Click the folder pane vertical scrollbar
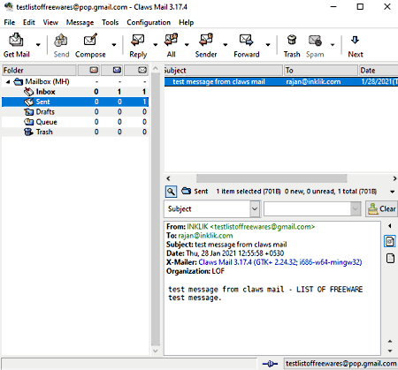This screenshot has width=398, height=370. point(156,209)
